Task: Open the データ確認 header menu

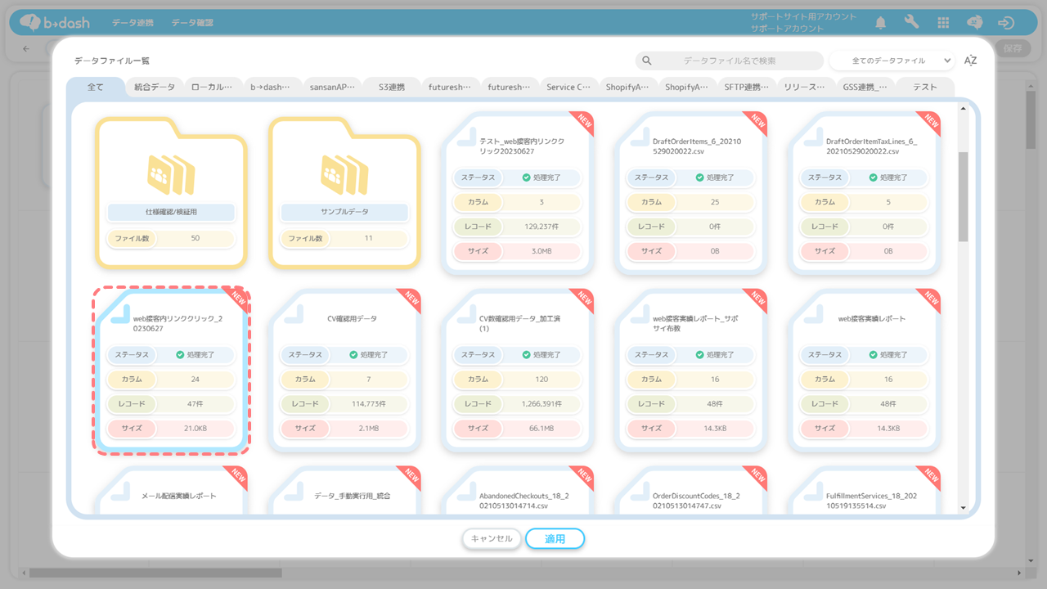Action: pyautogui.click(x=192, y=23)
